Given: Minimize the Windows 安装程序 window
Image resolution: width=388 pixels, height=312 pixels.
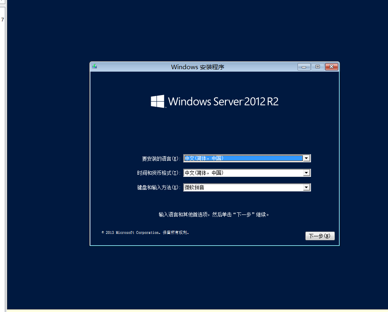Looking at the screenshot, I should point(304,67).
